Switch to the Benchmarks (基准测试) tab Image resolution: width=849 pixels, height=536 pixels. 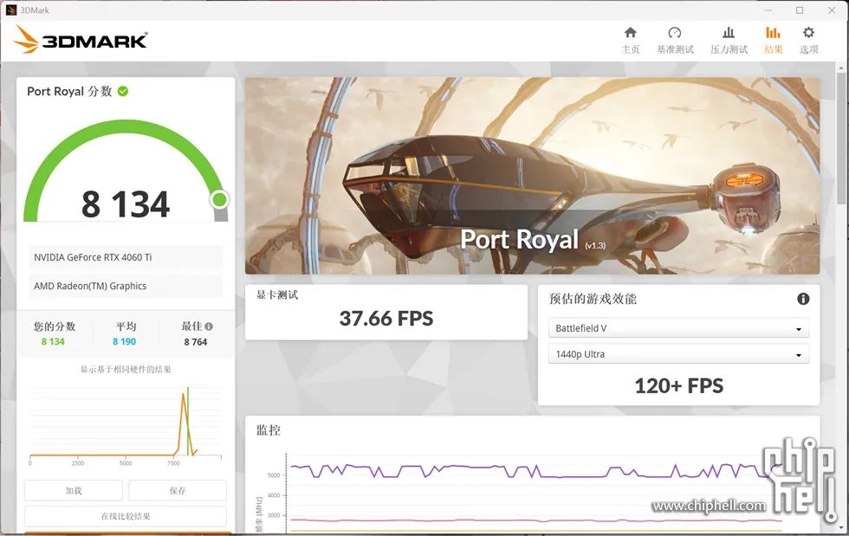675,41
